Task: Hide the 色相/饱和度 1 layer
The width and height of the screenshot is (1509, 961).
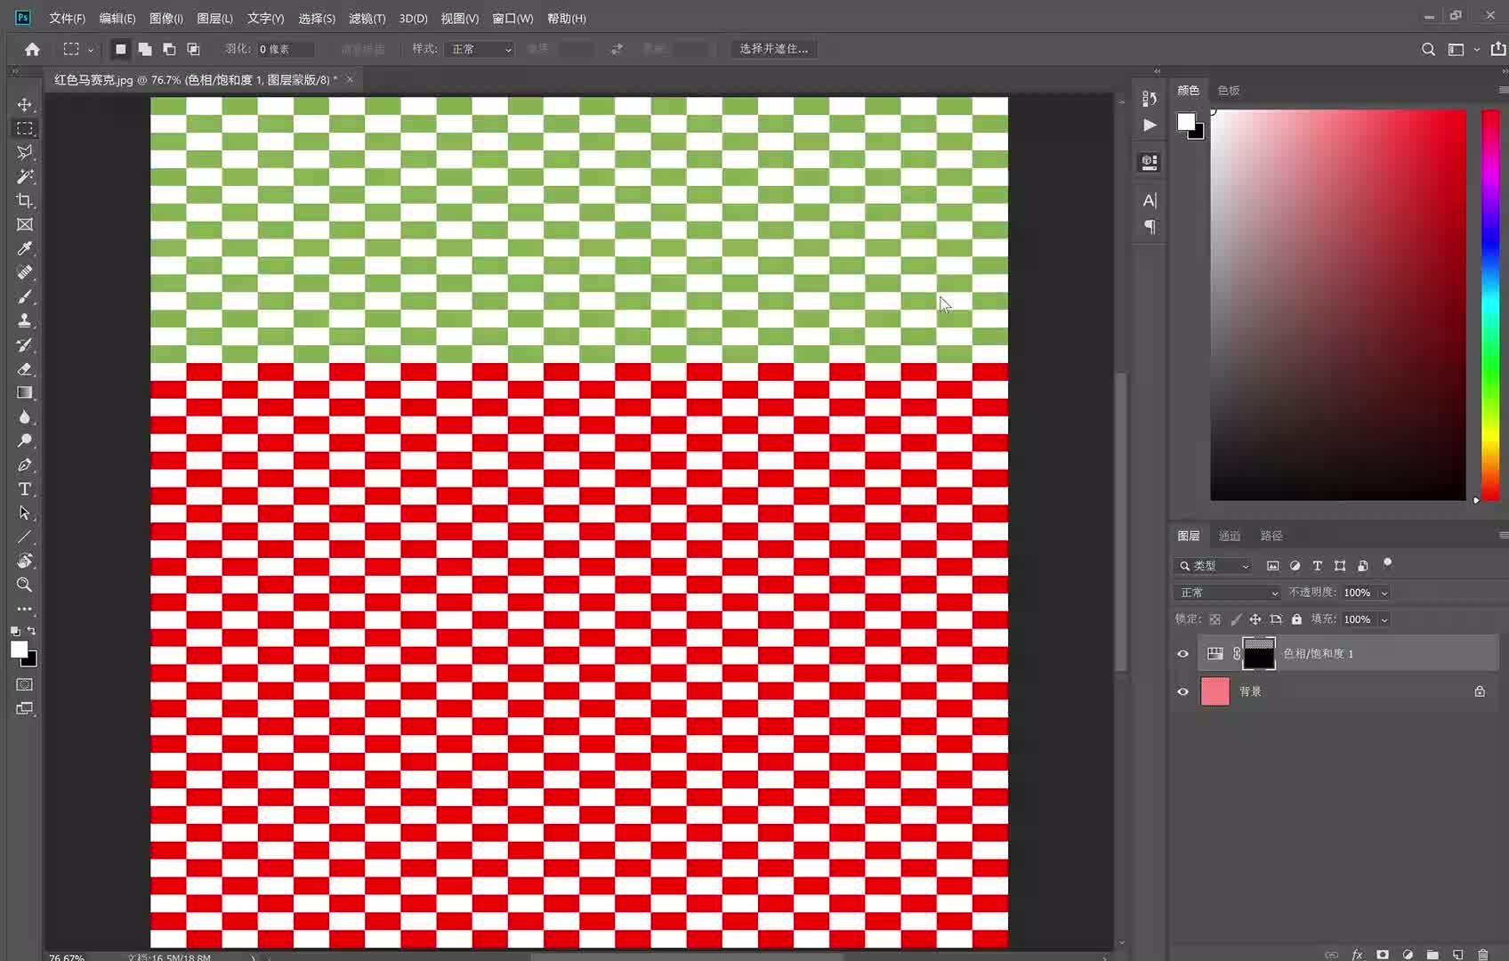Action: click(x=1182, y=654)
